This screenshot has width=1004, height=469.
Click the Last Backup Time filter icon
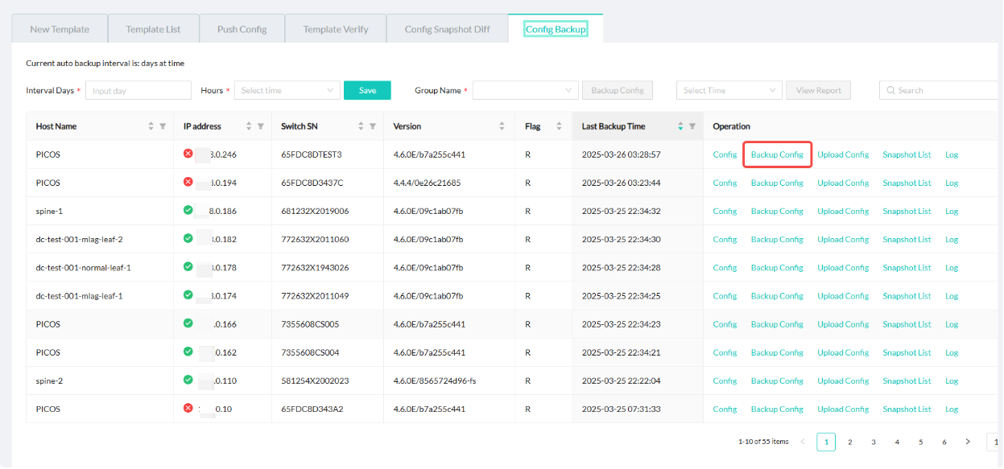pos(692,126)
